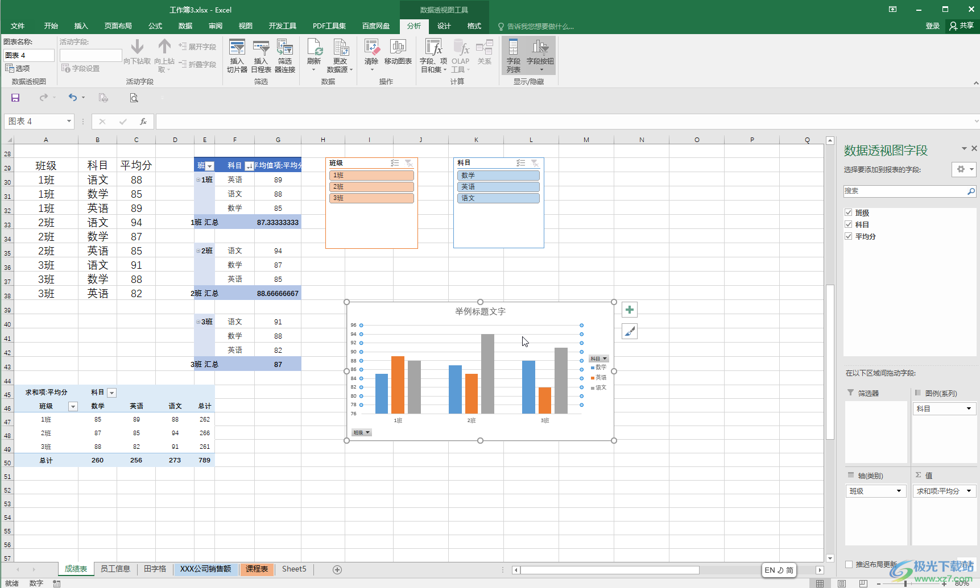
Task: Clear filter on the 班级 slicer
Action: (x=409, y=163)
